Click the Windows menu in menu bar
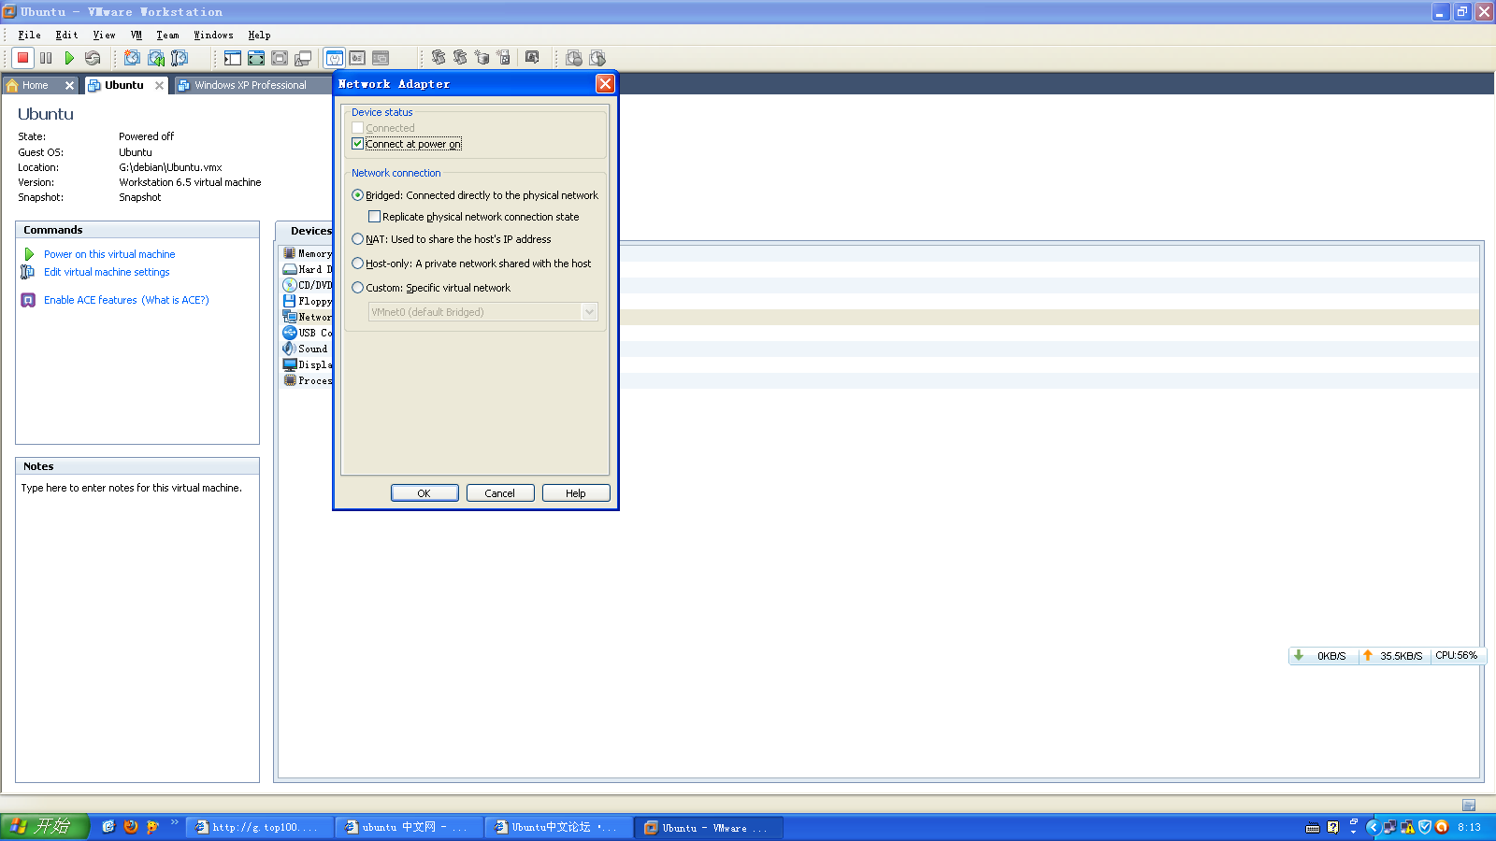 [x=213, y=36]
